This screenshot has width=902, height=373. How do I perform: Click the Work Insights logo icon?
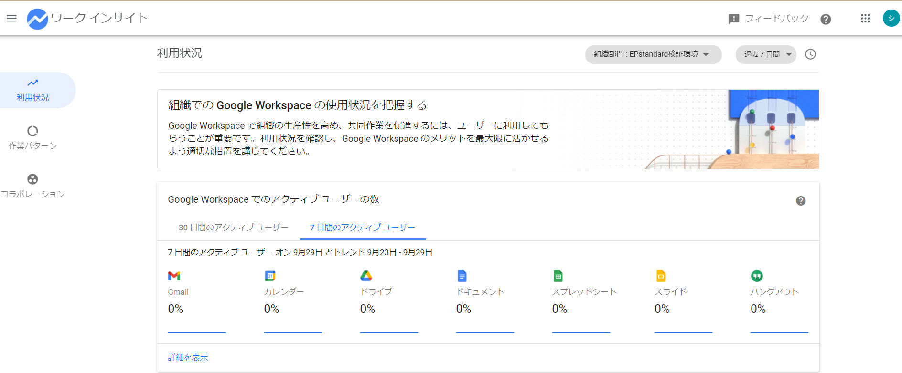coord(37,19)
